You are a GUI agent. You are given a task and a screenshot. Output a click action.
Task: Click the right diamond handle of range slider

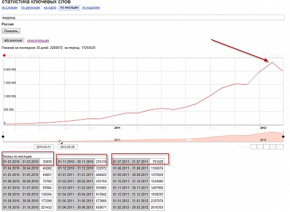[283, 136]
